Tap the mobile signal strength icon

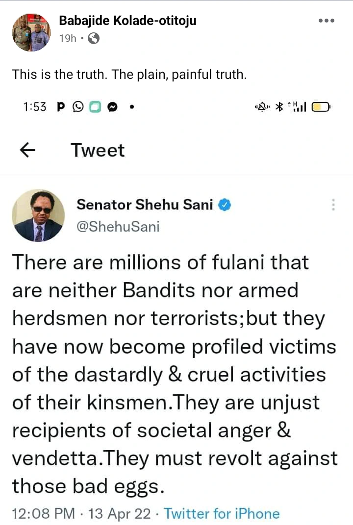pyautogui.click(x=297, y=106)
